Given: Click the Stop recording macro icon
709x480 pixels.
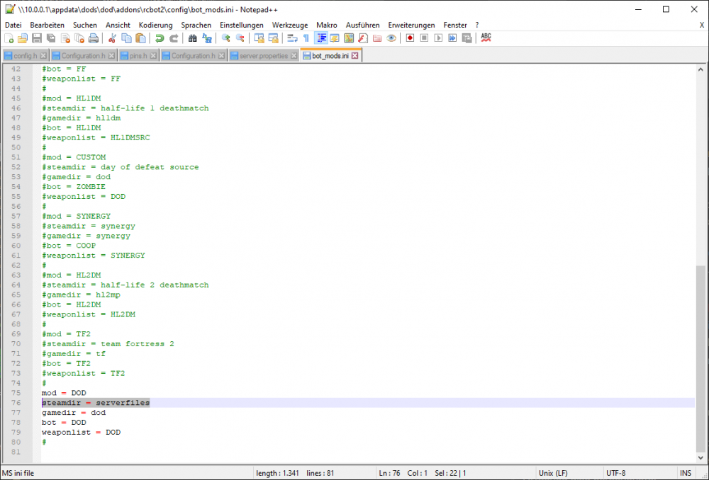Looking at the screenshot, I should tap(424, 38).
